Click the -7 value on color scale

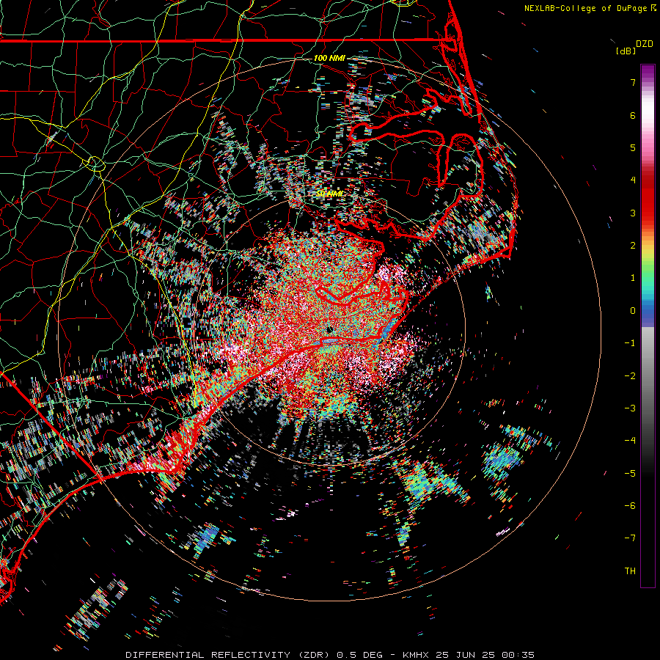630,538
